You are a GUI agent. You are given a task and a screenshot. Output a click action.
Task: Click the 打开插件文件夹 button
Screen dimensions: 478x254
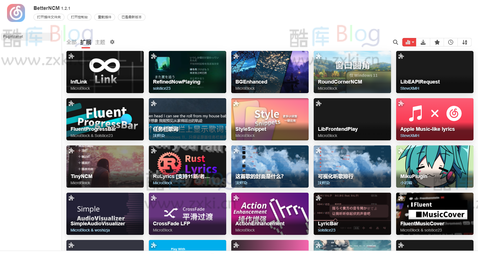(x=49, y=17)
